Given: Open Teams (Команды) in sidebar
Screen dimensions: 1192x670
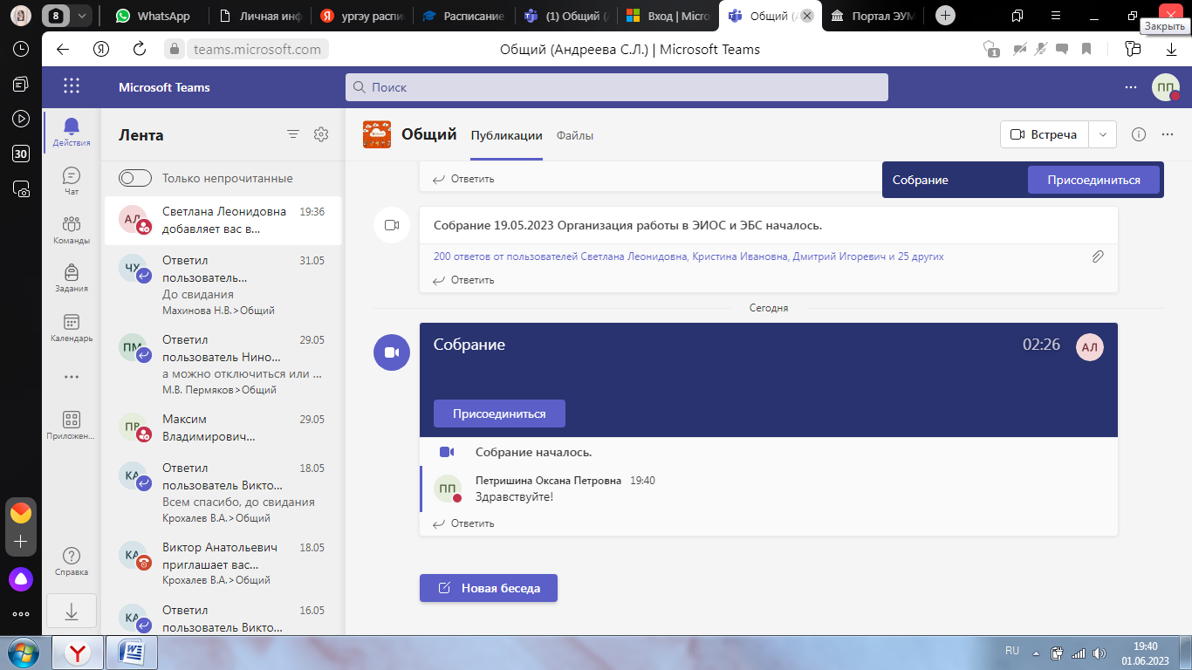Looking at the screenshot, I should (72, 230).
